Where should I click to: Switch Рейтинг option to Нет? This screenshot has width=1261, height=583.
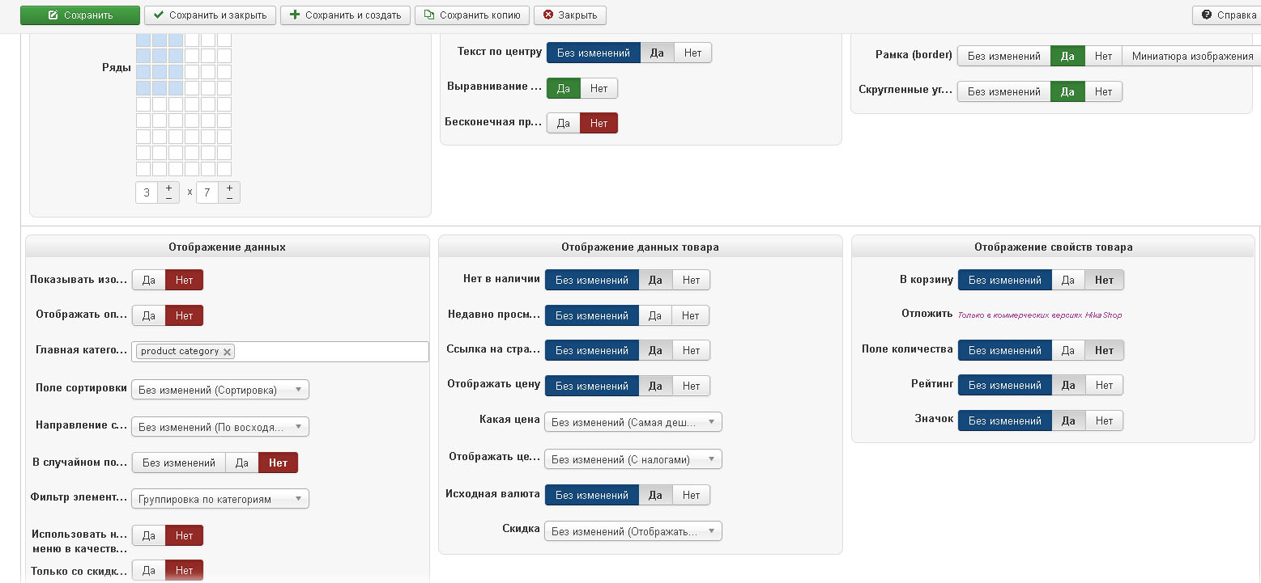1104,386
